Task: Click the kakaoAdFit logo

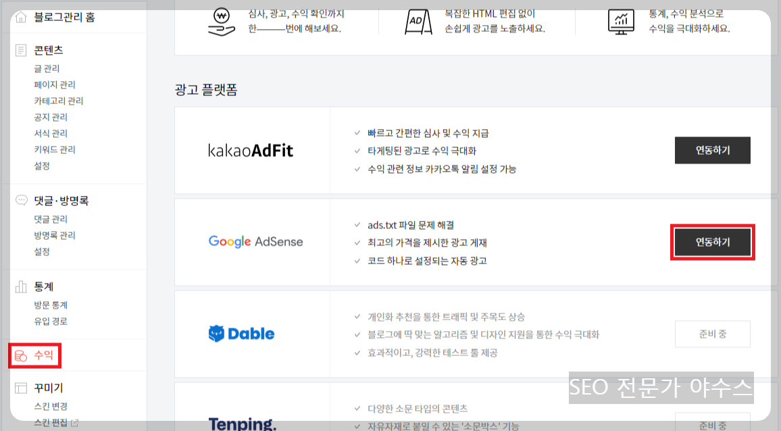Action: point(251,150)
